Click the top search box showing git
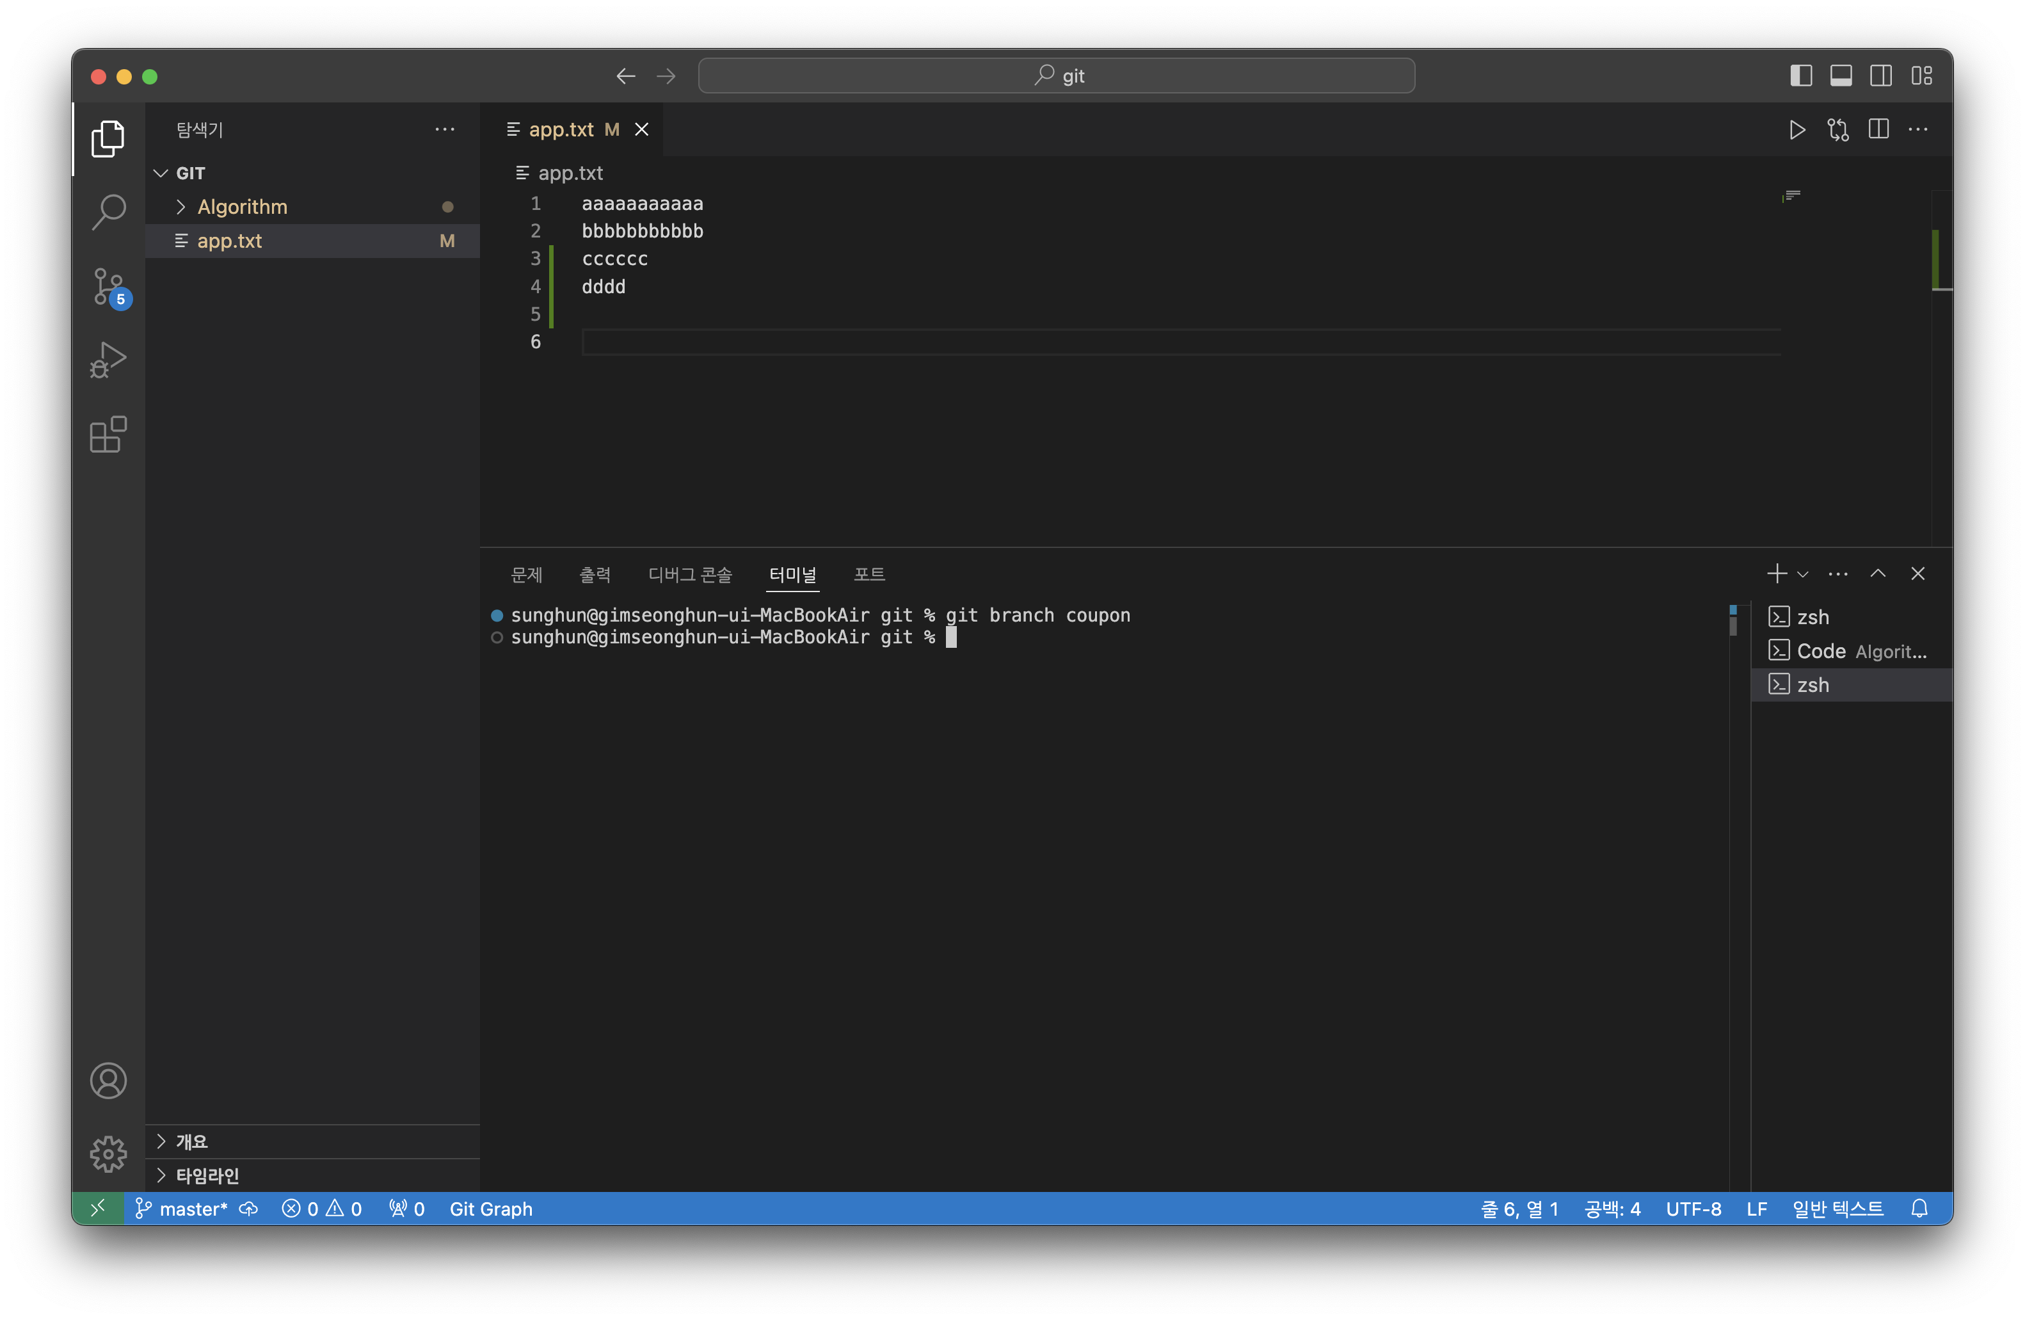This screenshot has width=2025, height=1320. (1056, 76)
